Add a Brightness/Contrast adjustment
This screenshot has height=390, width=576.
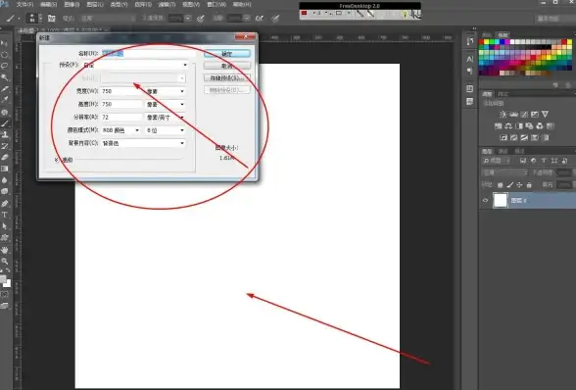[503, 115]
